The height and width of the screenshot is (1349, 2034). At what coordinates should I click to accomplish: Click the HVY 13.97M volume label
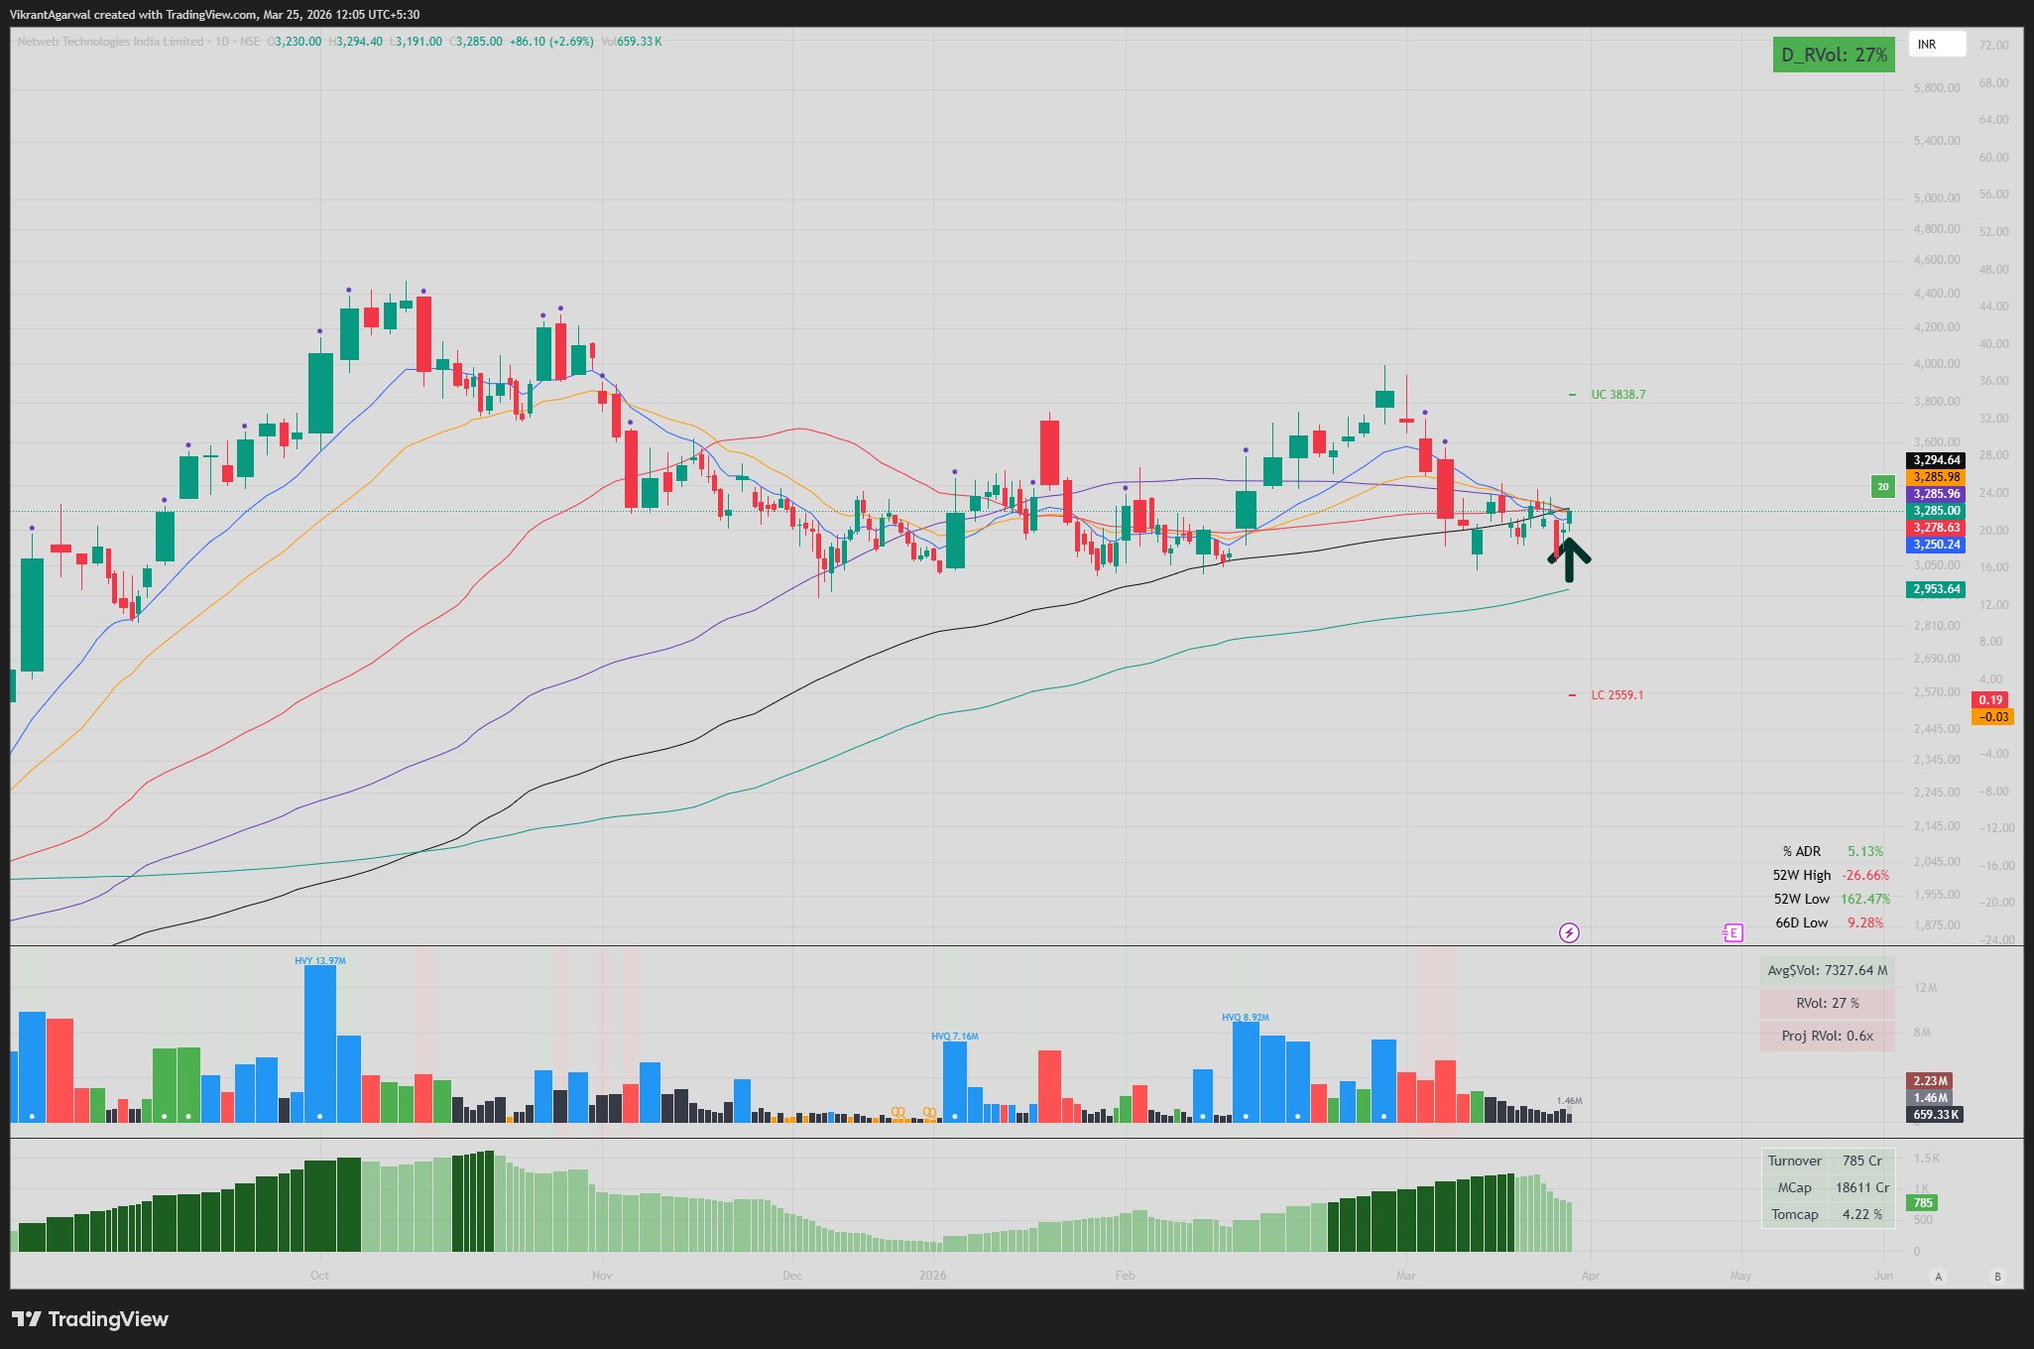(319, 960)
